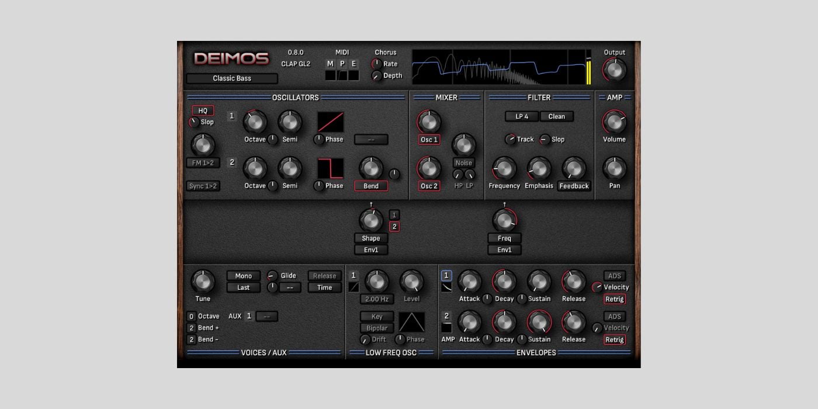Click oscillator 2 square waveform display
This screenshot has width=818, height=409.
331,168
